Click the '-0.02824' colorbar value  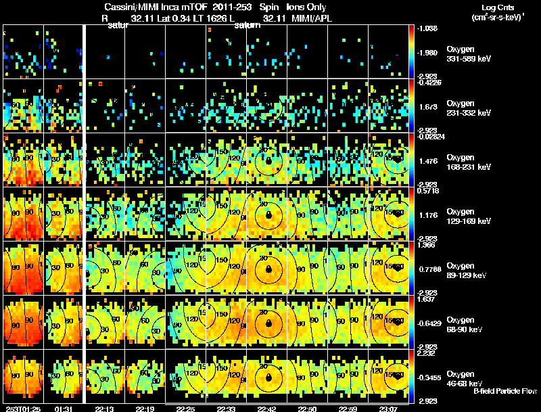tap(431, 137)
